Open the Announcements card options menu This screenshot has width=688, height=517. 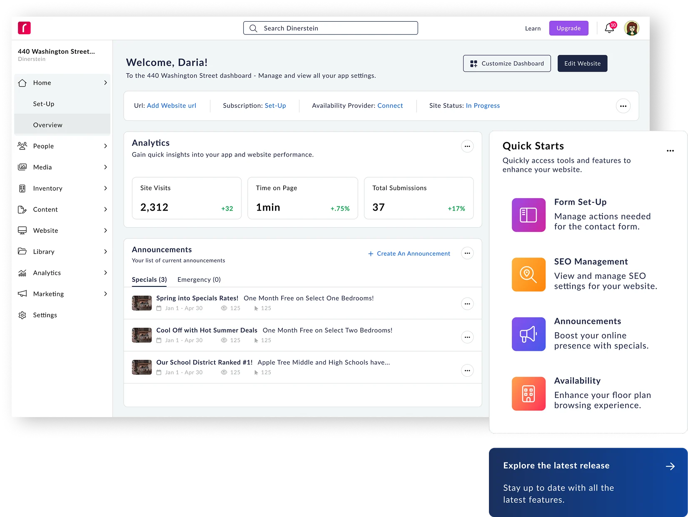click(x=467, y=253)
